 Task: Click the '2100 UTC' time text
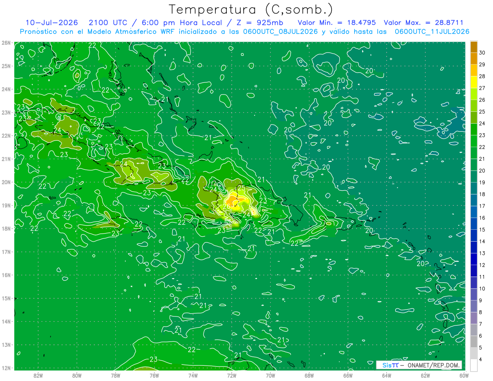point(109,23)
